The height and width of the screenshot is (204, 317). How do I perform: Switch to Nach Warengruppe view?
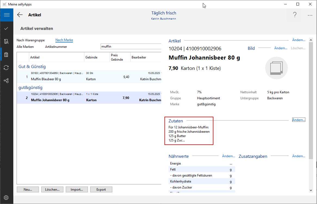[30, 40]
